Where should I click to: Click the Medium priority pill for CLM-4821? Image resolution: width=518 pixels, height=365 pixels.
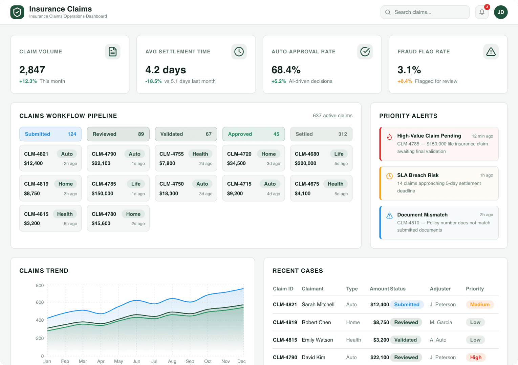[x=479, y=305]
